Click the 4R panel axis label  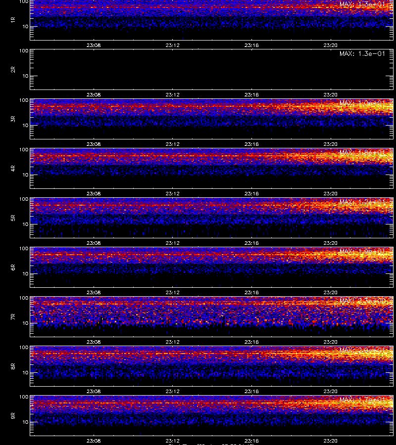click(x=13, y=168)
